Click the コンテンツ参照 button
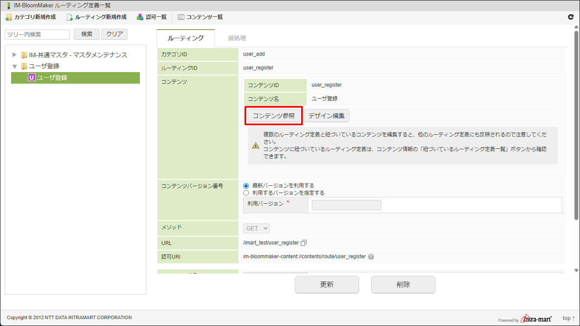Viewport: 580px width, 326px height. [274, 116]
